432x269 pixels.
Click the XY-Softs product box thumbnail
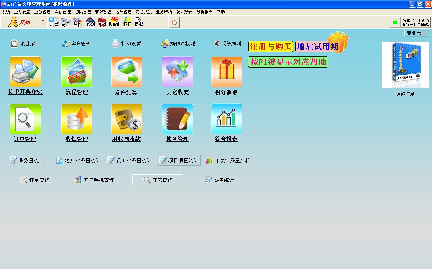[x=405, y=64]
